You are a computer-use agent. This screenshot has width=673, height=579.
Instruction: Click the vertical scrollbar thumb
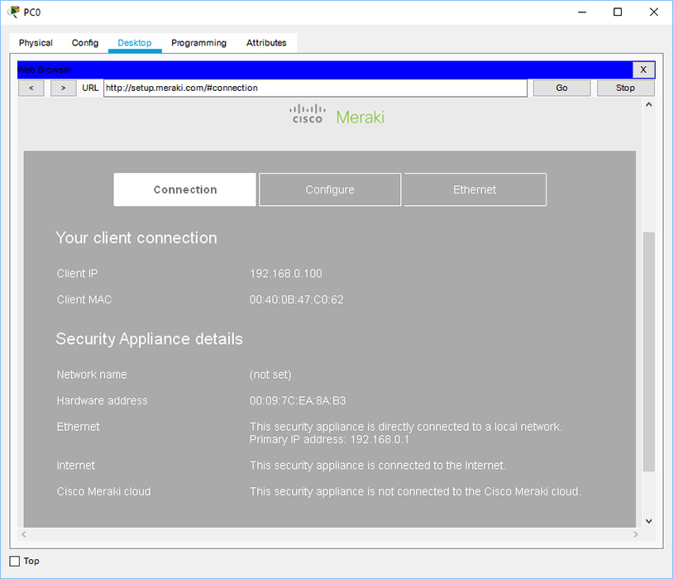[649, 352]
